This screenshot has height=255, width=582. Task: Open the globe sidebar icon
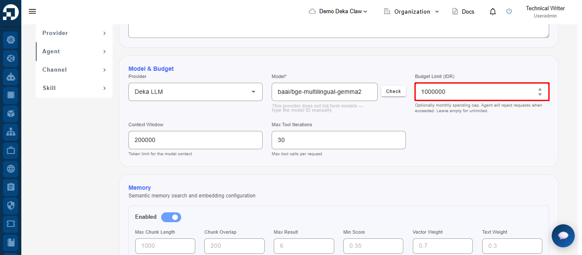pos(11,169)
